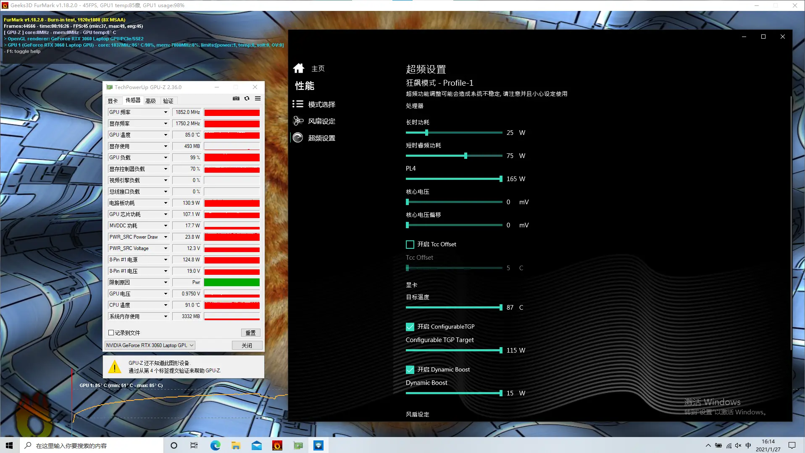Click GPU-Z warning triangle icon
Viewport: 805px width, 453px height.
(x=114, y=367)
